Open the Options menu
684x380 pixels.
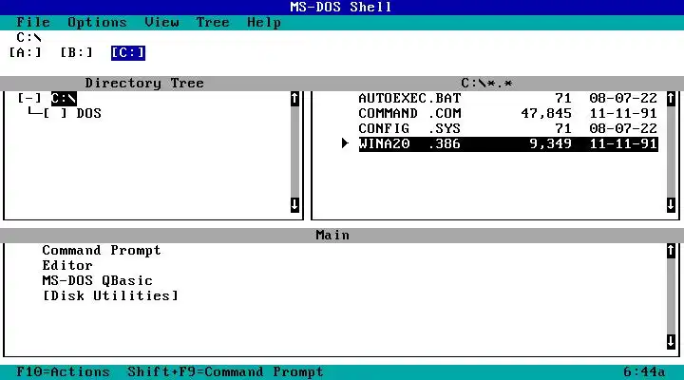point(97,22)
